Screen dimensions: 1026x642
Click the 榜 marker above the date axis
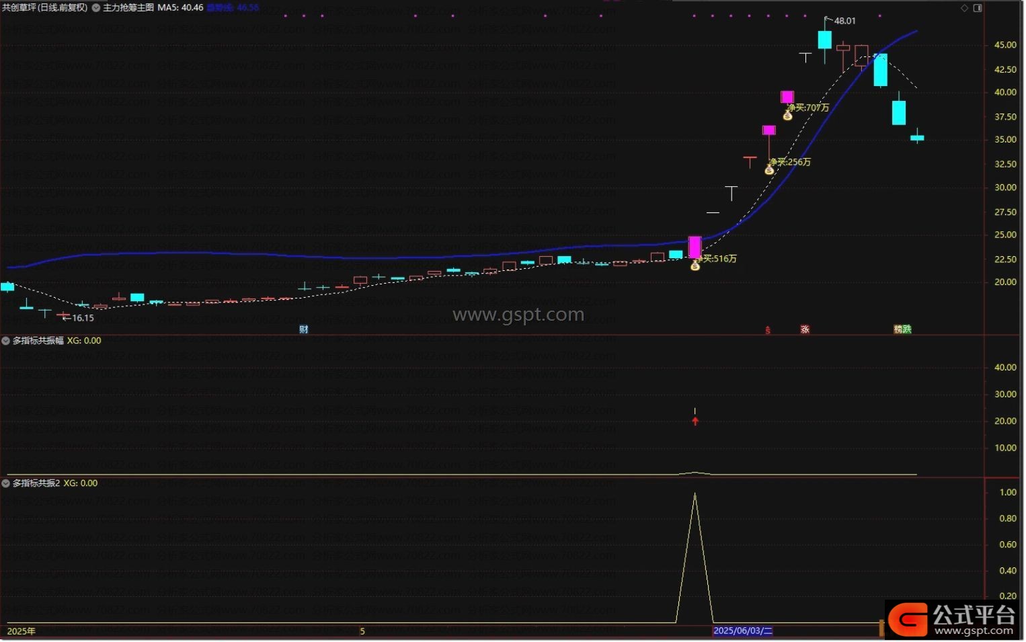[x=900, y=330]
